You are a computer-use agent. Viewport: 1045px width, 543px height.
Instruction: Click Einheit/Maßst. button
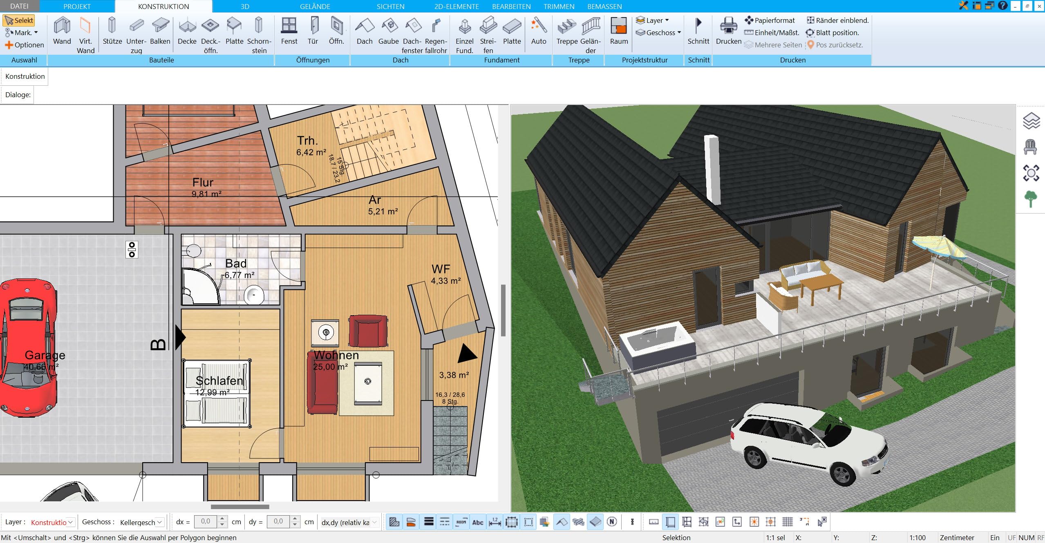pos(772,33)
